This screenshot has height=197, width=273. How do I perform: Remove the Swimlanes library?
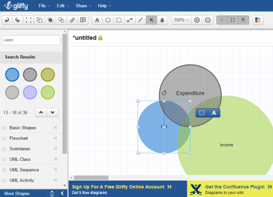56,148
